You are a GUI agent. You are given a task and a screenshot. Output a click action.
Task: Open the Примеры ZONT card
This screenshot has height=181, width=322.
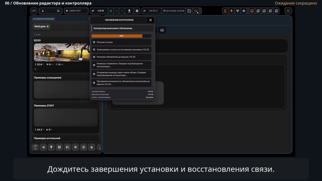[x=66, y=117]
